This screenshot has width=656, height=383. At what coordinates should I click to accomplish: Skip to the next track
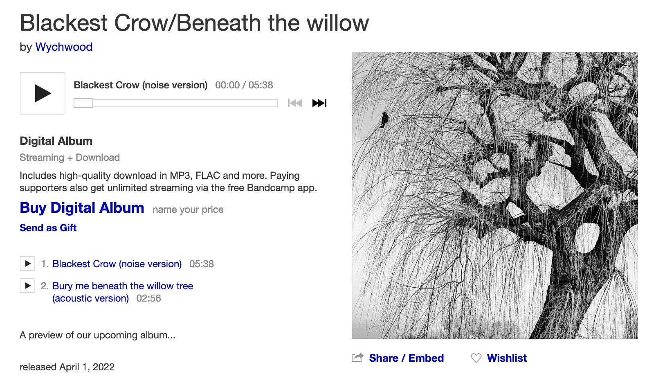(319, 103)
